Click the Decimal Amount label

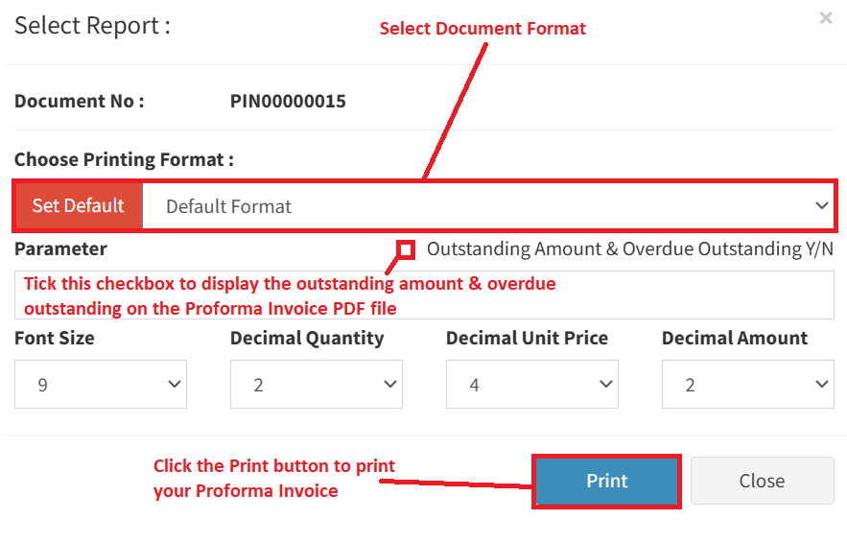tap(735, 338)
